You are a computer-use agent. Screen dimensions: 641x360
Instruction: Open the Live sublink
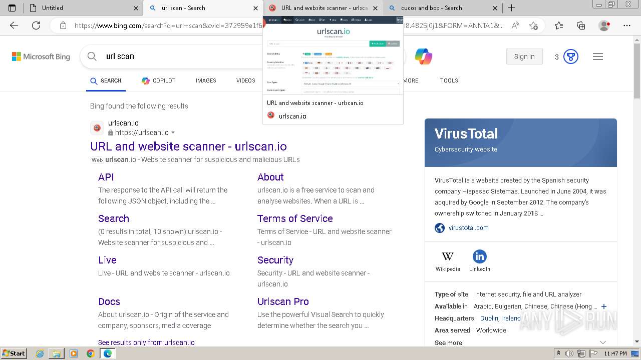click(x=107, y=260)
